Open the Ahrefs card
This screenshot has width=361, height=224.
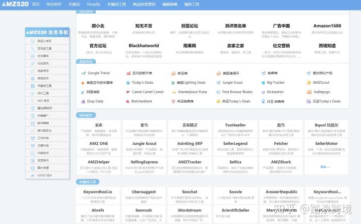coord(98,214)
